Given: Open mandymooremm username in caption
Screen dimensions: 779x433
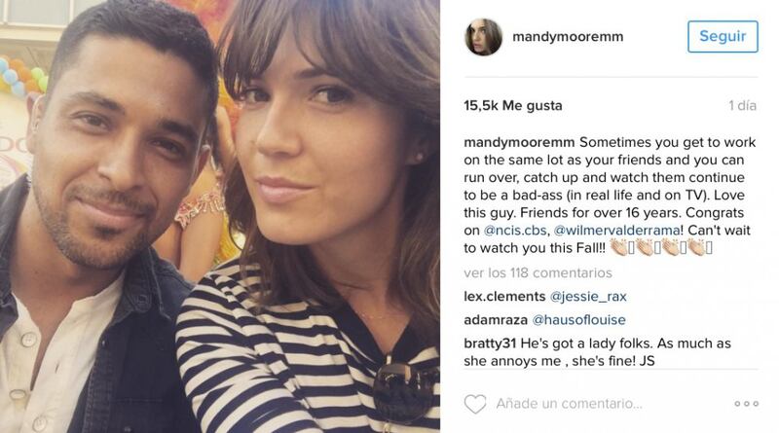Looking at the screenshot, I should pyautogui.click(x=519, y=142).
